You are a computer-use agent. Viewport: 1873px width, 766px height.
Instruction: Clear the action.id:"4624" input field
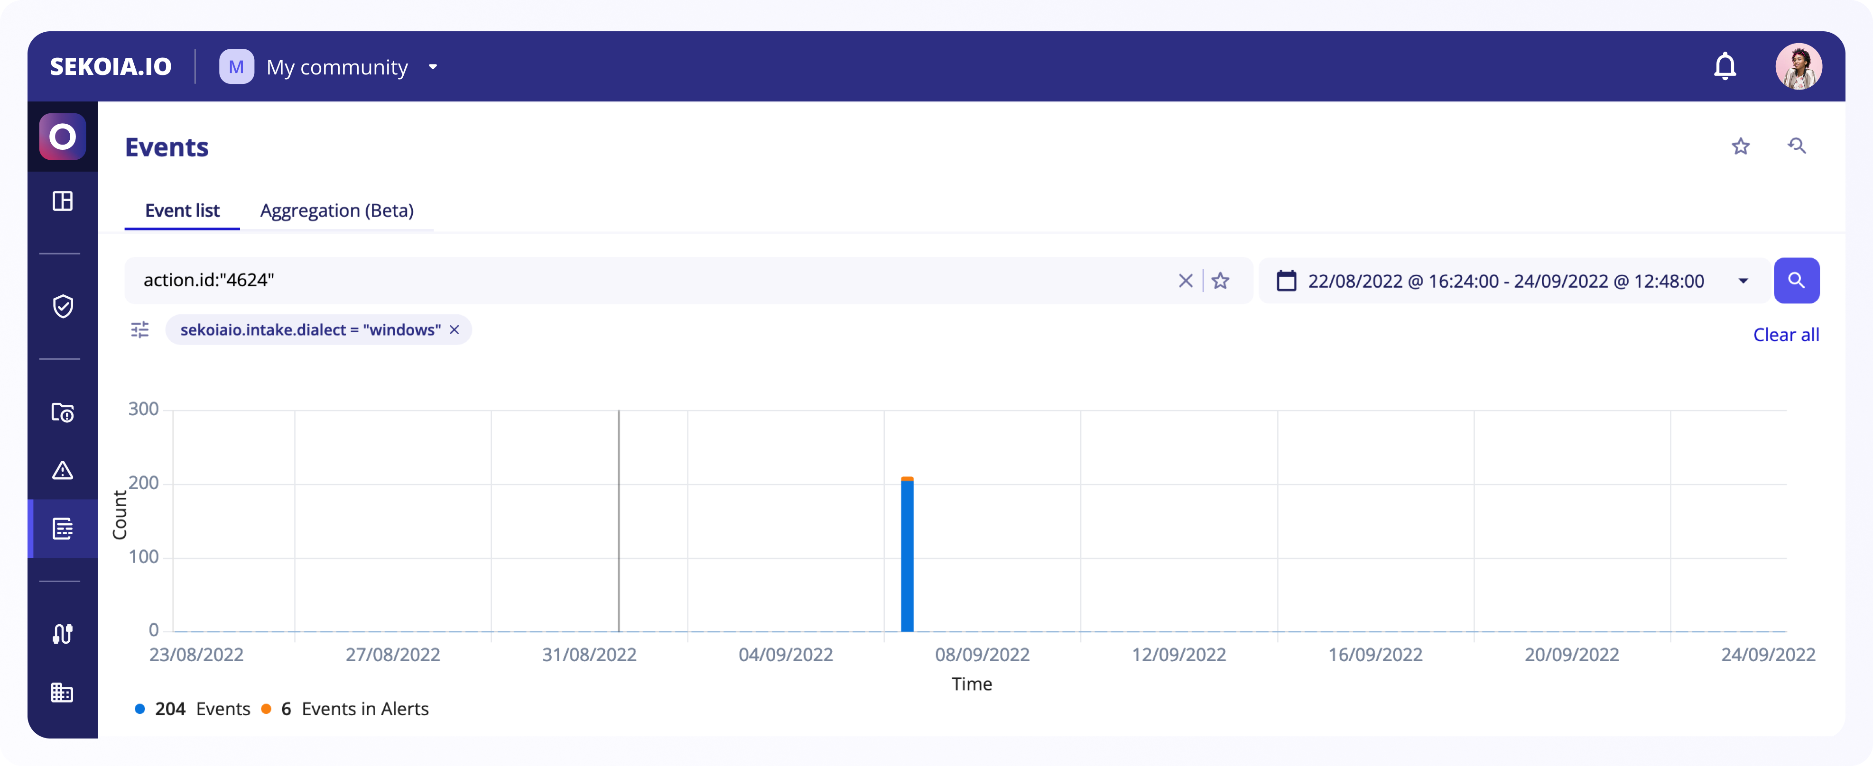1186,281
